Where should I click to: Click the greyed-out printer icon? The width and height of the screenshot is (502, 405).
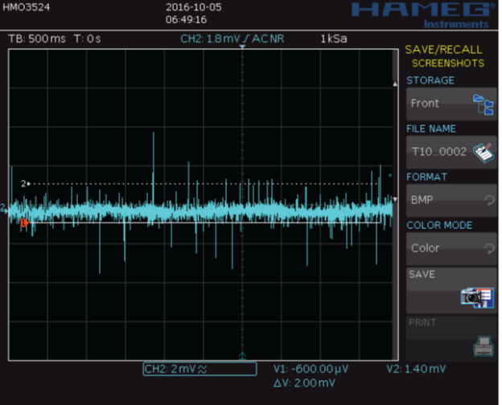(x=483, y=346)
